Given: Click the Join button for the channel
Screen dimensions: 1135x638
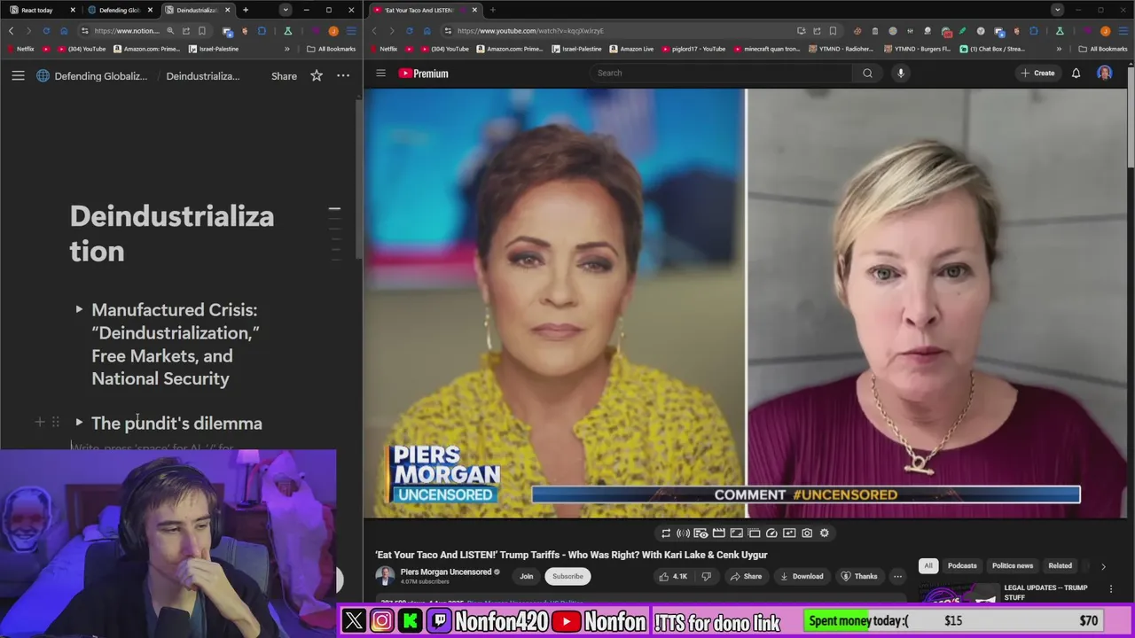Looking at the screenshot, I should (x=526, y=576).
